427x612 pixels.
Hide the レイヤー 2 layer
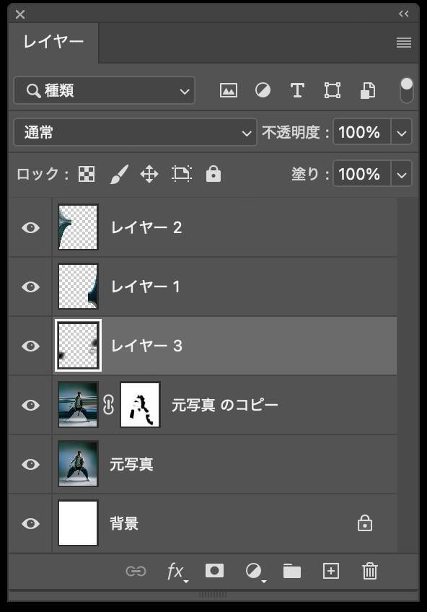30,227
